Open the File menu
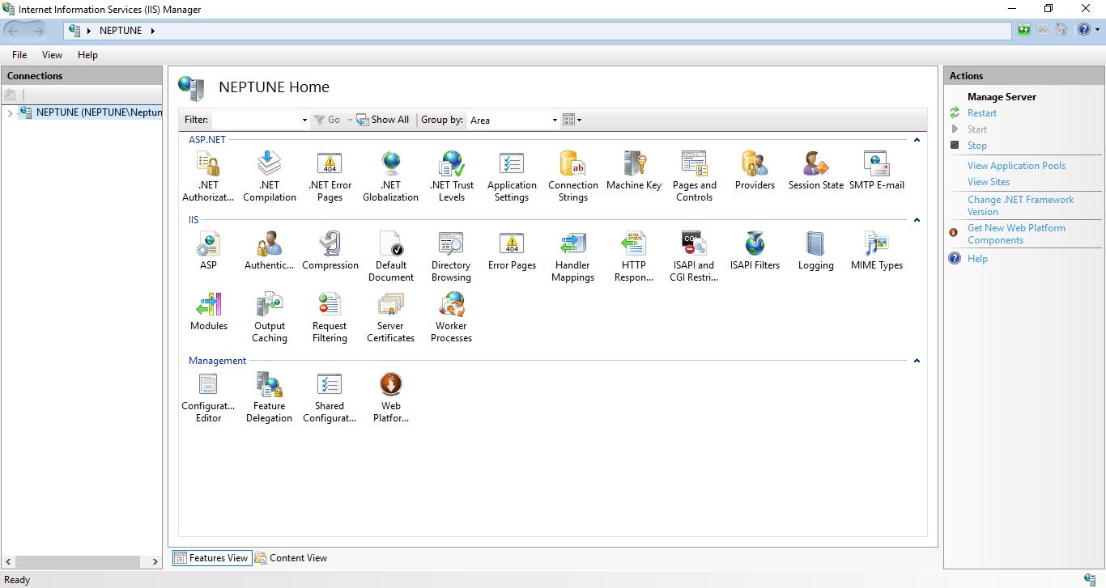 coord(19,55)
